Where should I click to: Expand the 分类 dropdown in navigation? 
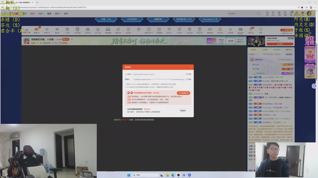[x=41, y=13]
